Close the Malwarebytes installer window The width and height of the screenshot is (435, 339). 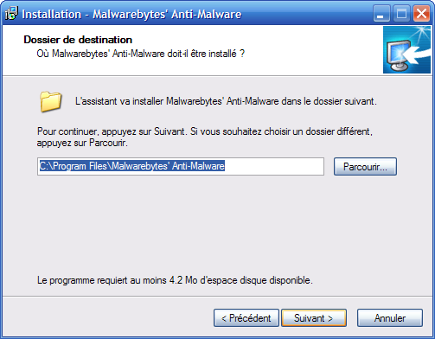pos(421,14)
